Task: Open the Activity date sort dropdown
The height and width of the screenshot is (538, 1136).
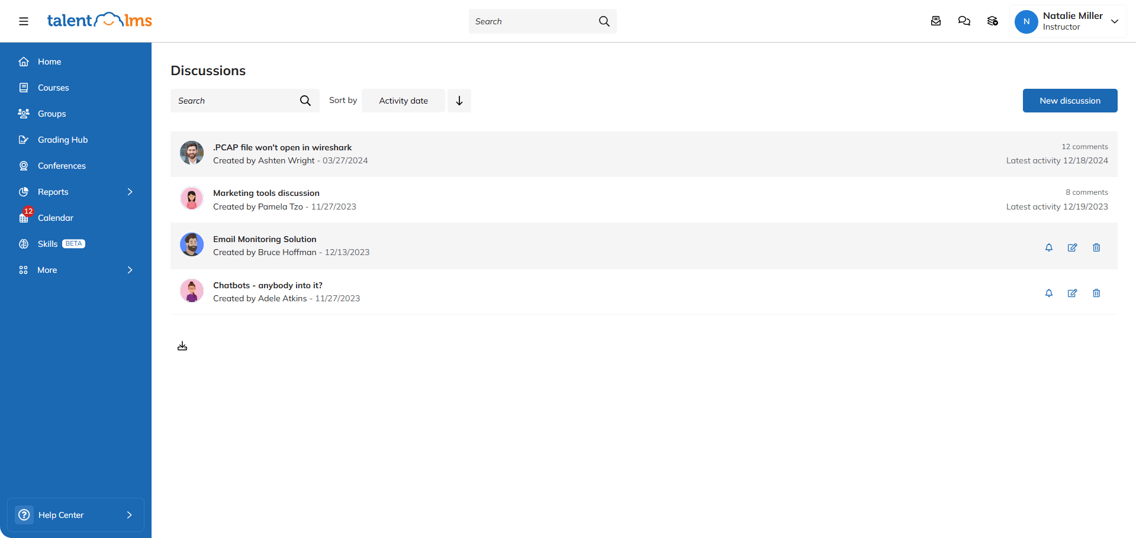Action: click(403, 101)
